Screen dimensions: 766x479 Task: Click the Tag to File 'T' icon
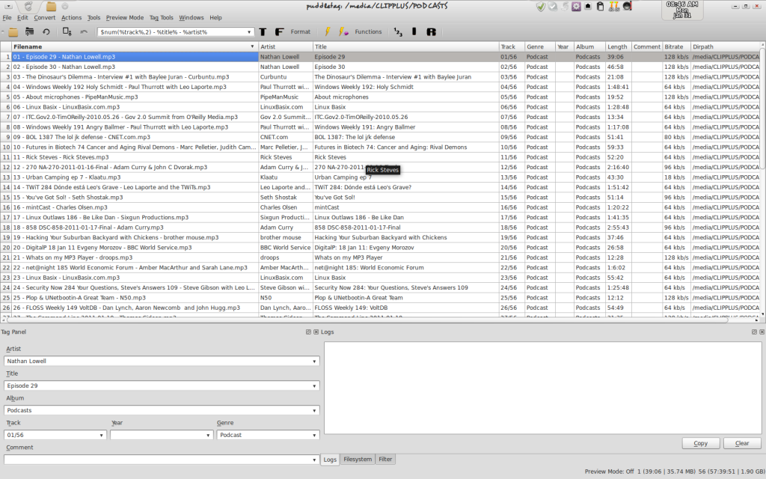coord(263,32)
